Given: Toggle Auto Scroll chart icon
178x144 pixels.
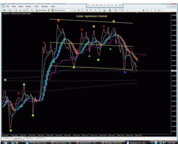Looking at the screenshot, I should coord(96,10).
